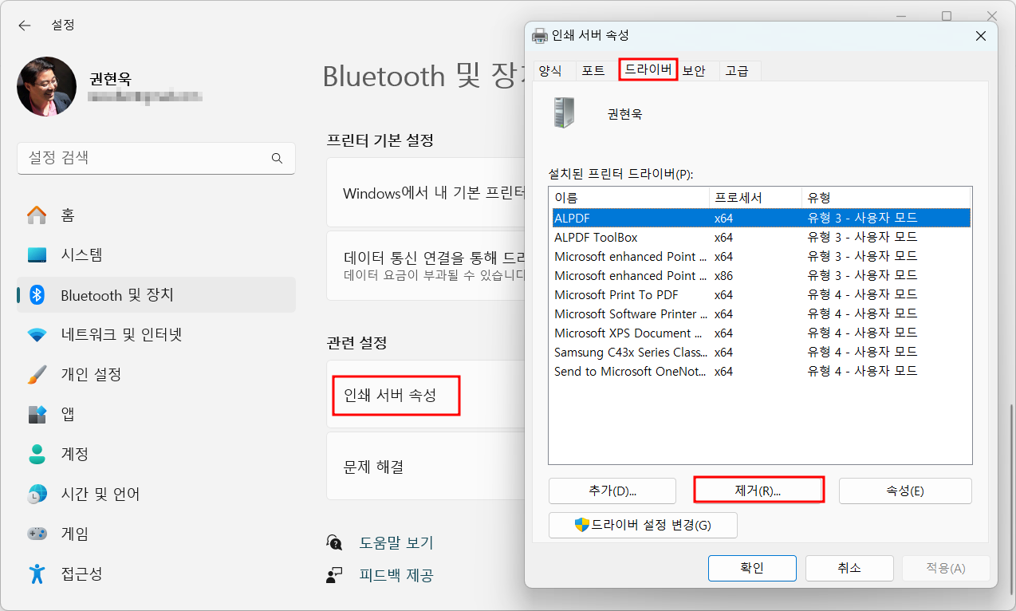
Task: Confirm with the 확인 button
Action: click(x=752, y=568)
